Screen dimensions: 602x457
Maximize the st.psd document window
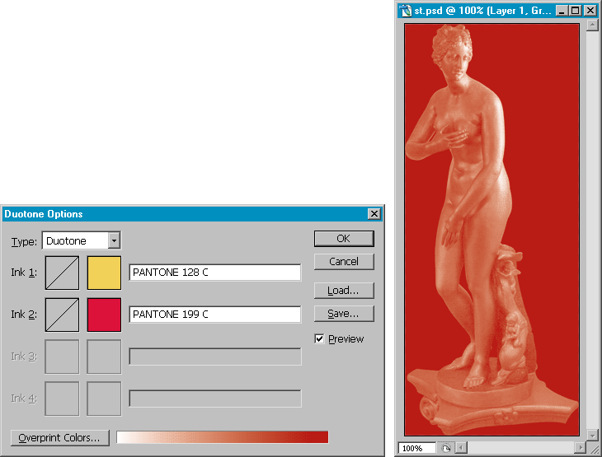[x=576, y=11]
